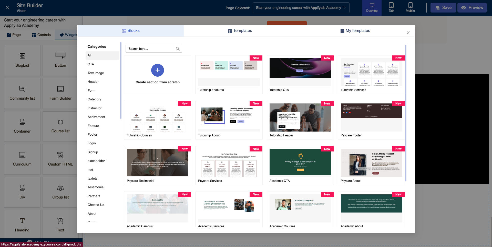Switch to the Templates tab

(240, 31)
